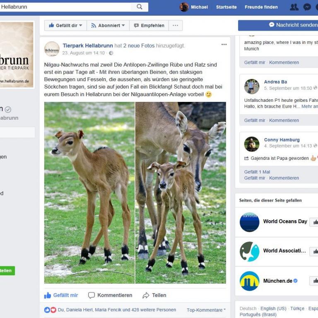Open 'Freunde finden' in top navigation
318x318 pixels.
[x=261, y=7]
